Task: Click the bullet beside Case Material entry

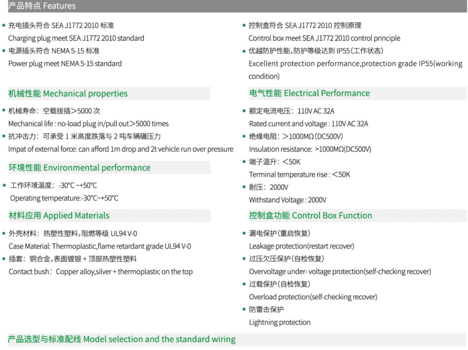Action: point(4,233)
